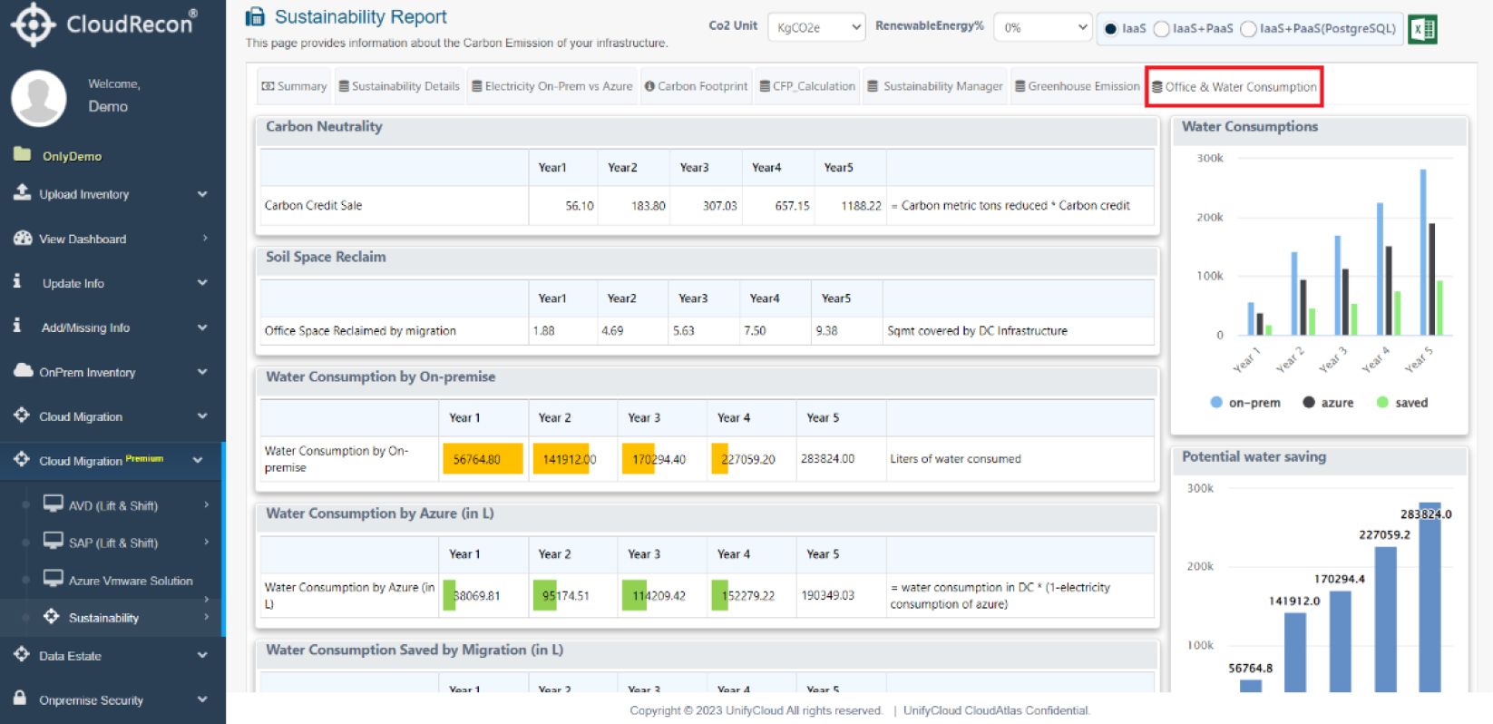This screenshot has height=724, width=1493.
Task: Choose IaaS+PaaS(PostgreSQL) radio option
Action: pyautogui.click(x=1248, y=29)
